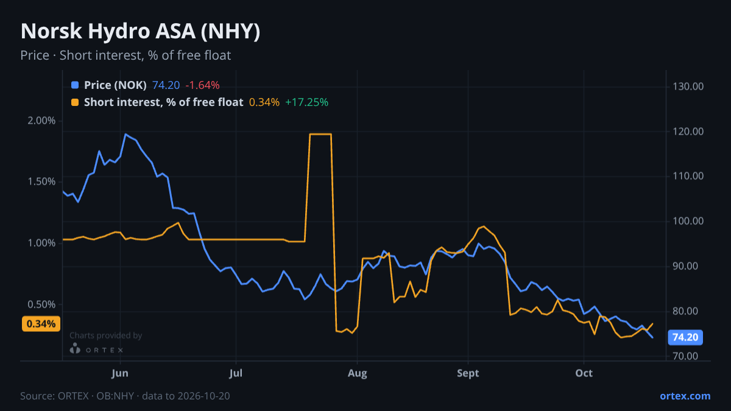Viewport: 731px width, 411px height.
Task: Click the Aug x-axis label
Action: coord(358,373)
